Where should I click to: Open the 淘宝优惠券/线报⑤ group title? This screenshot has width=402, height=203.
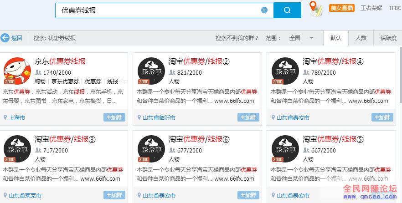(333, 139)
